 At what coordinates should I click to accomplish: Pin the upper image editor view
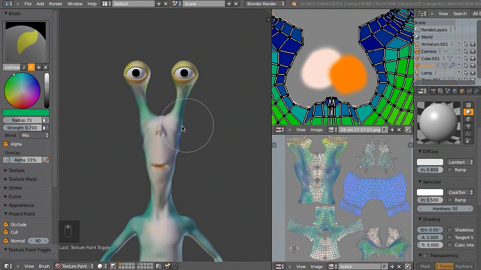tap(408, 130)
